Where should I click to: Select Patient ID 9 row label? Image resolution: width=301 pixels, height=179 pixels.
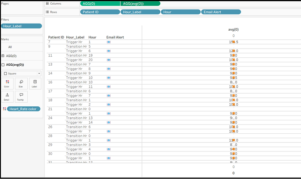(49, 46)
